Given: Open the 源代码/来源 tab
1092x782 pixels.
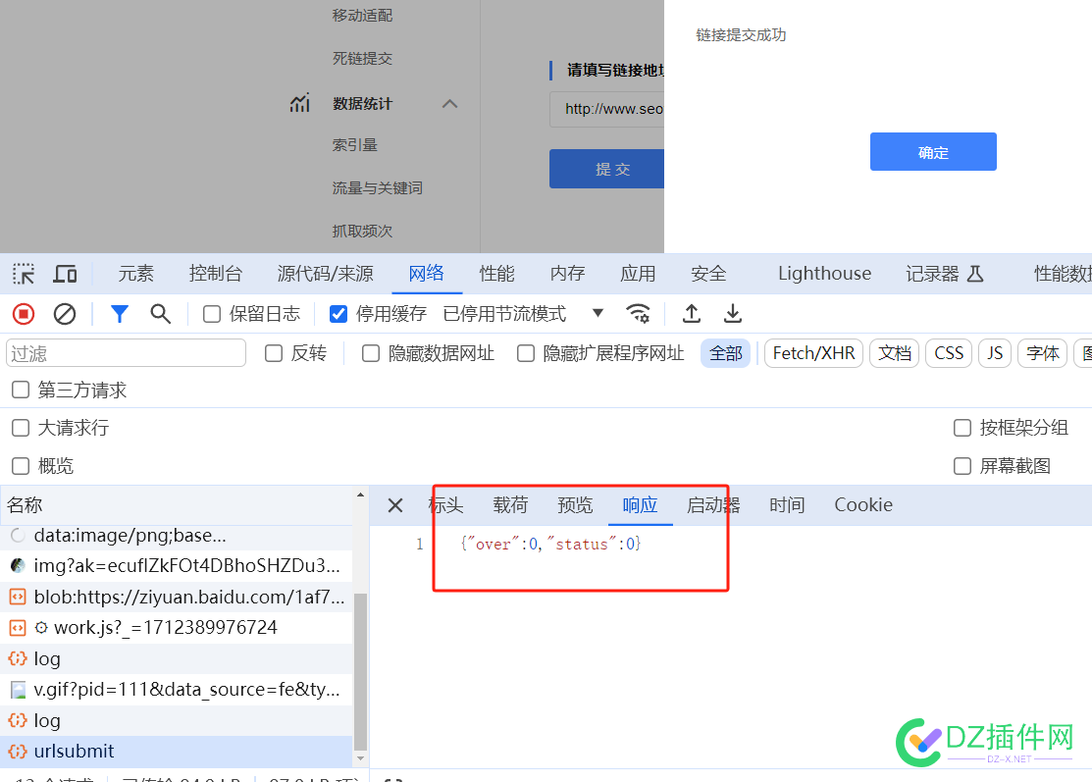Looking at the screenshot, I should pyautogui.click(x=325, y=274).
